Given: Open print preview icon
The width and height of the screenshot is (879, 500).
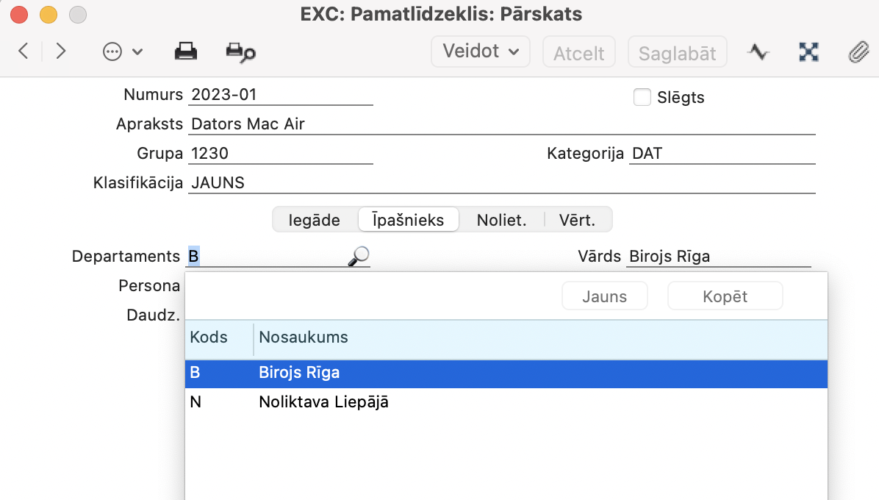Looking at the screenshot, I should click(240, 52).
